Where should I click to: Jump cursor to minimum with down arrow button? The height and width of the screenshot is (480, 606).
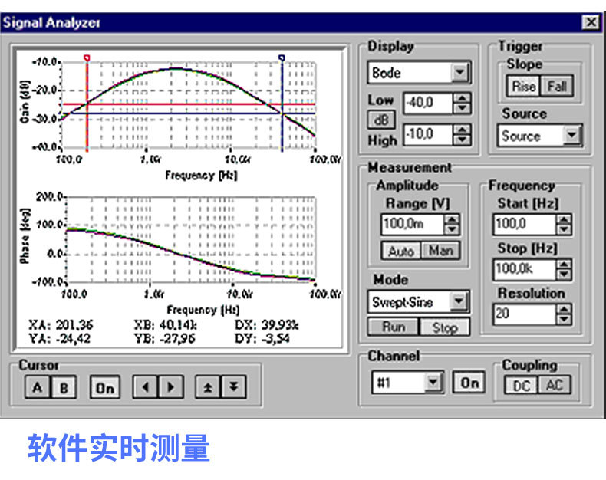tap(233, 387)
